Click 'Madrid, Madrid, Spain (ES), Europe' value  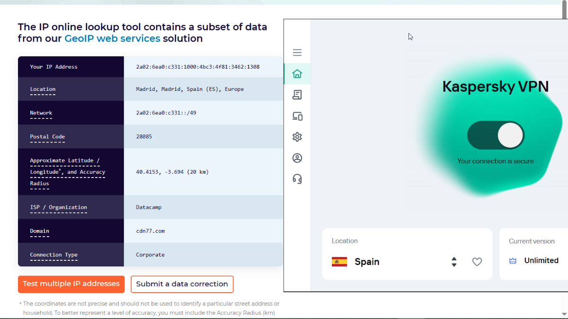(x=190, y=89)
